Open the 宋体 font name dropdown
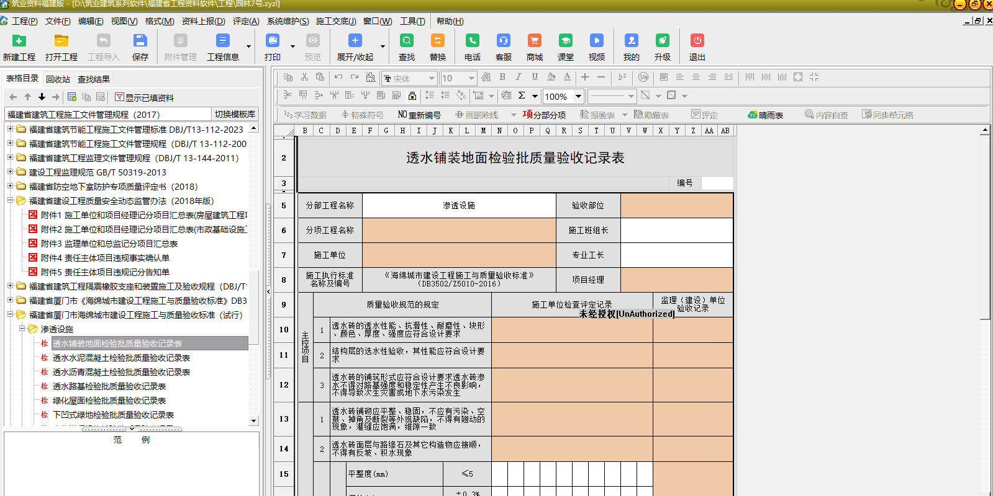 (x=432, y=78)
